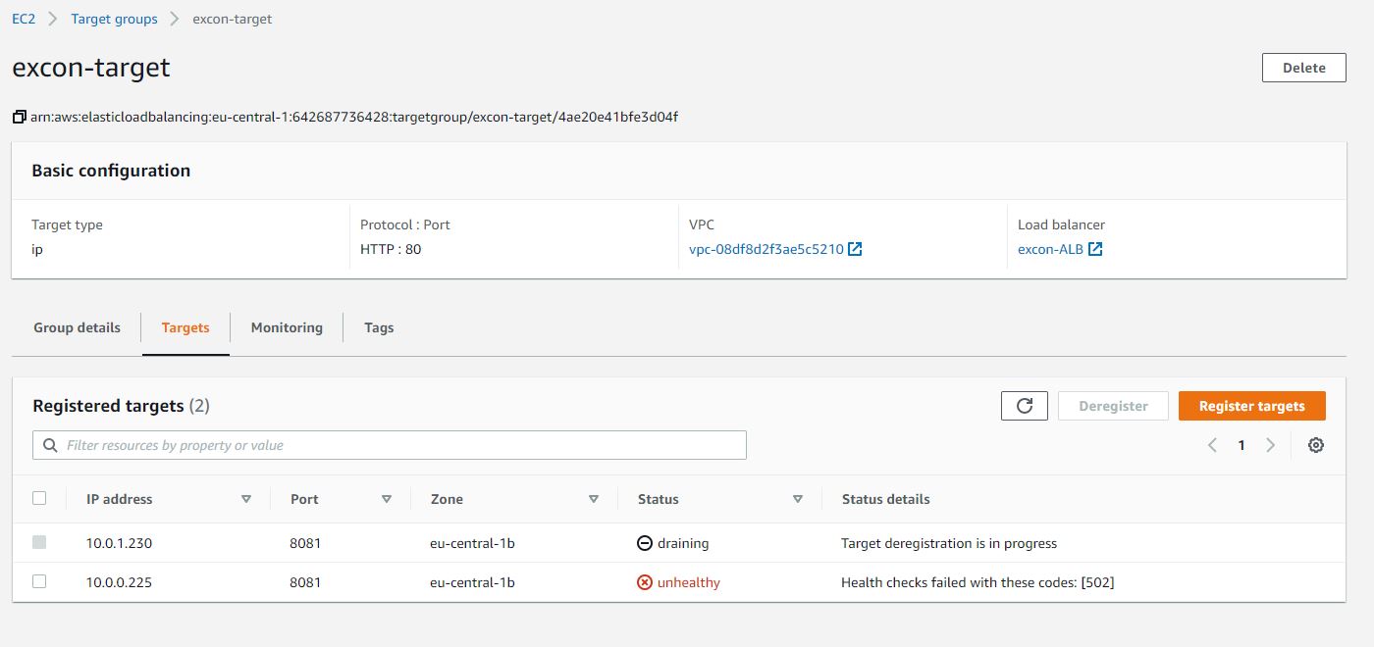This screenshot has height=647, width=1374.
Task: Sort by IP address column arrow
Action: point(246,499)
